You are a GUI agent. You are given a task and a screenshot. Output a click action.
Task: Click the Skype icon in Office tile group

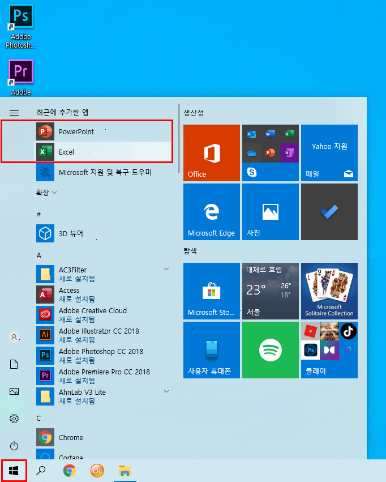click(251, 172)
